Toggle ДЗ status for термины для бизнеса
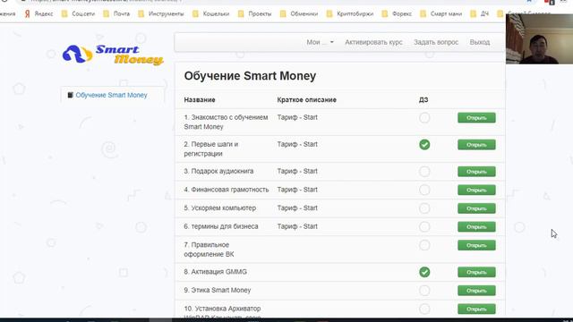Image resolution: width=573 pixels, height=322 pixels. [424, 226]
